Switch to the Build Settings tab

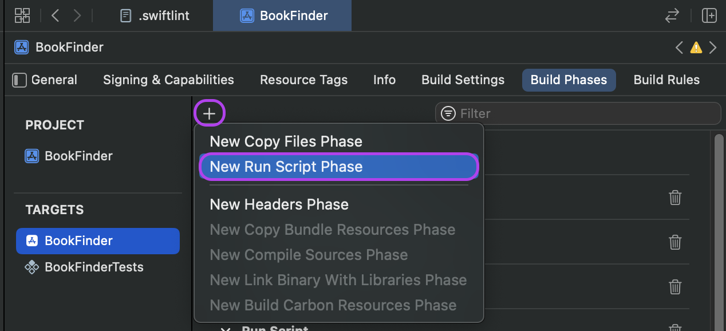coord(463,80)
